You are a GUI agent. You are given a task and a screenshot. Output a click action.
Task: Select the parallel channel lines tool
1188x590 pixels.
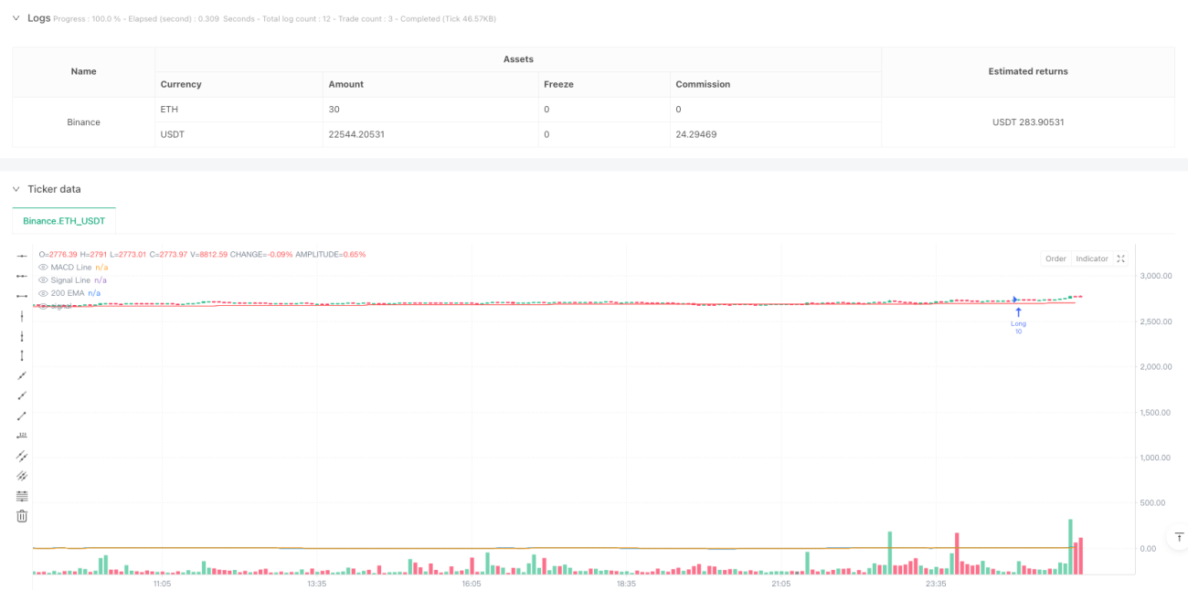pos(22,456)
